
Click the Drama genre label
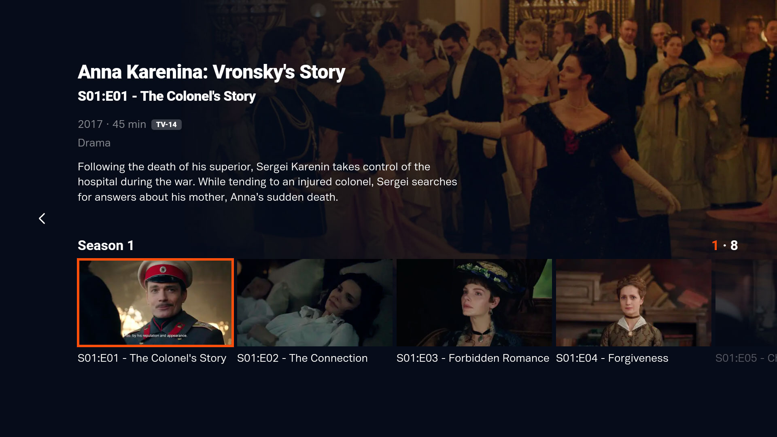(x=94, y=143)
